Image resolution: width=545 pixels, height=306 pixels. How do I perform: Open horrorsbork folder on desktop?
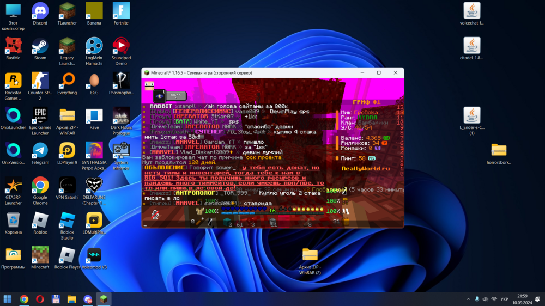pos(499,154)
